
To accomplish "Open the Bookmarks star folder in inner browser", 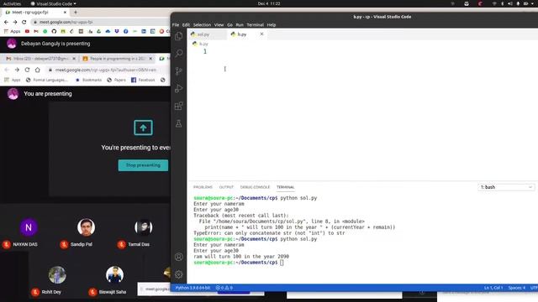I will 88,80.
